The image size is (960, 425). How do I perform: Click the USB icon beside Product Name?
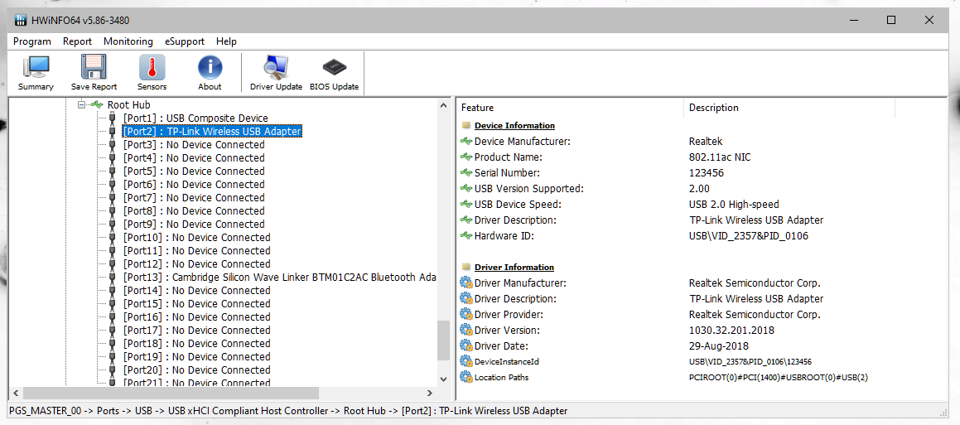click(466, 157)
